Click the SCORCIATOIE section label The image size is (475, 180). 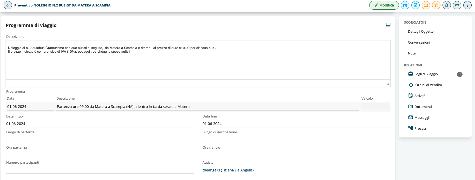pyautogui.click(x=415, y=22)
